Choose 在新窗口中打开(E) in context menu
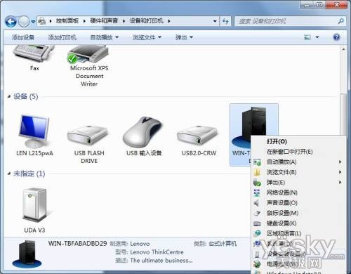Image resolution: width=351 pixels, height=274 pixels. coord(298,152)
